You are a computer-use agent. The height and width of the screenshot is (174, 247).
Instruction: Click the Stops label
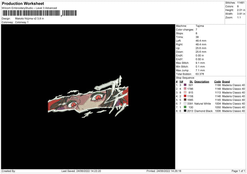(x=180, y=33)
